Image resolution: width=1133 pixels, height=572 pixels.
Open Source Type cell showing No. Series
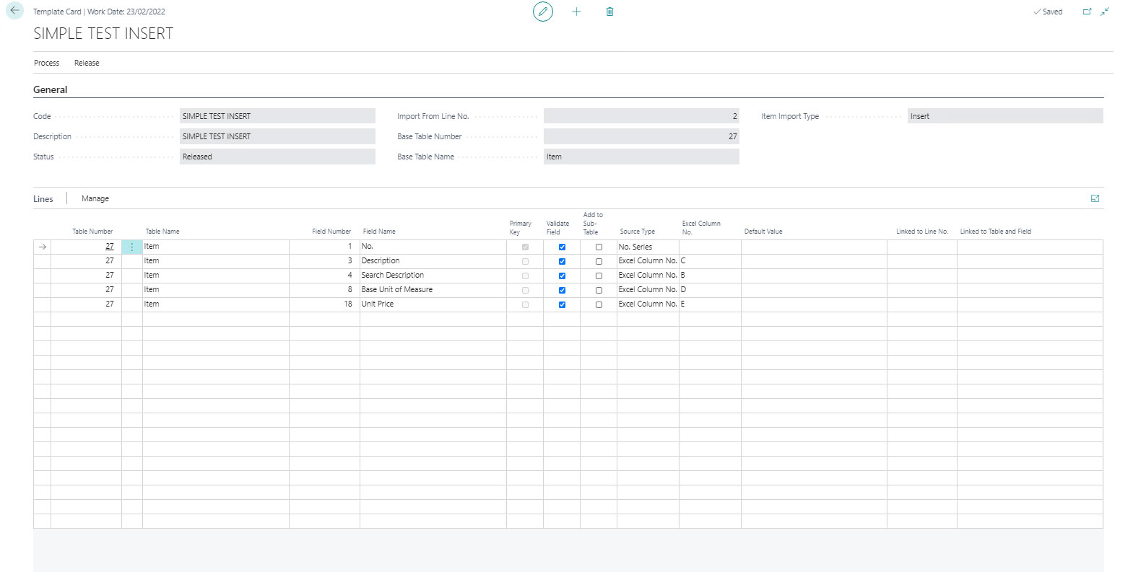[647, 247]
